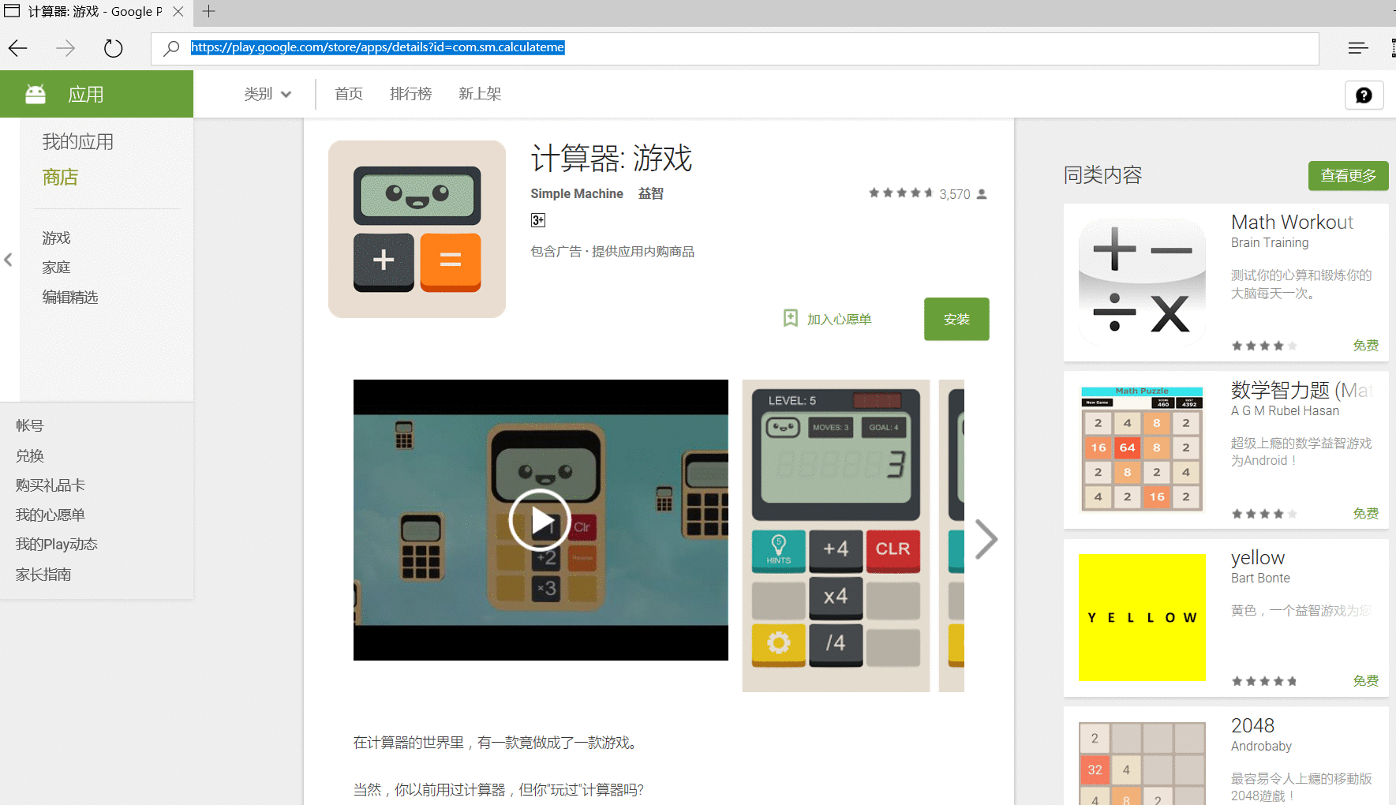This screenshot has width=1396, height=805.
Task: Play the app preview video
Action: pos(540,520)
